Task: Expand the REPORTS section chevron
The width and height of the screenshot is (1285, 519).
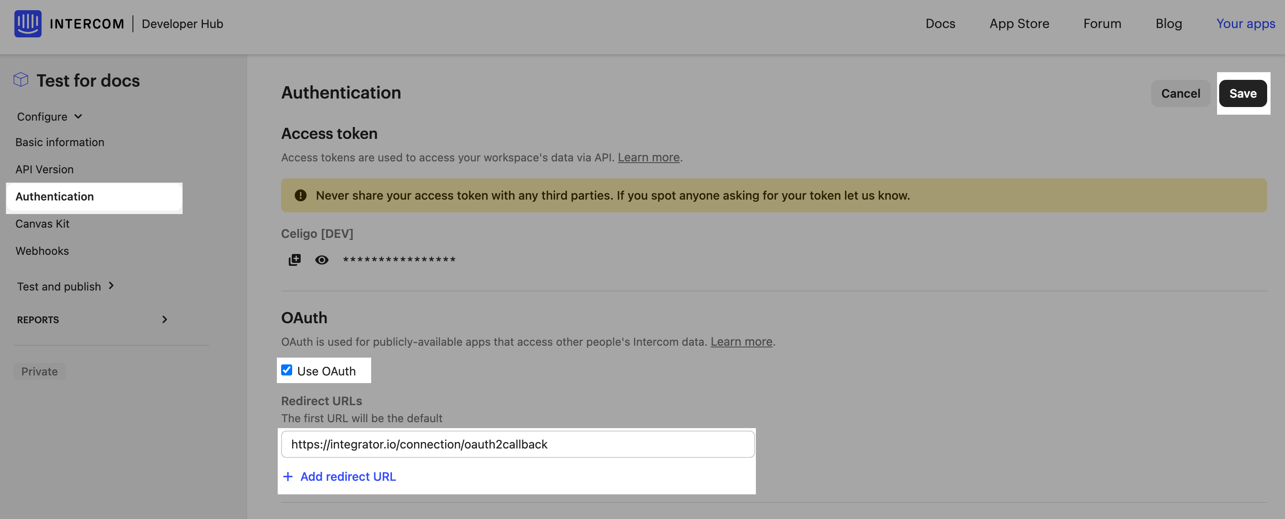Action: [165, 319]
